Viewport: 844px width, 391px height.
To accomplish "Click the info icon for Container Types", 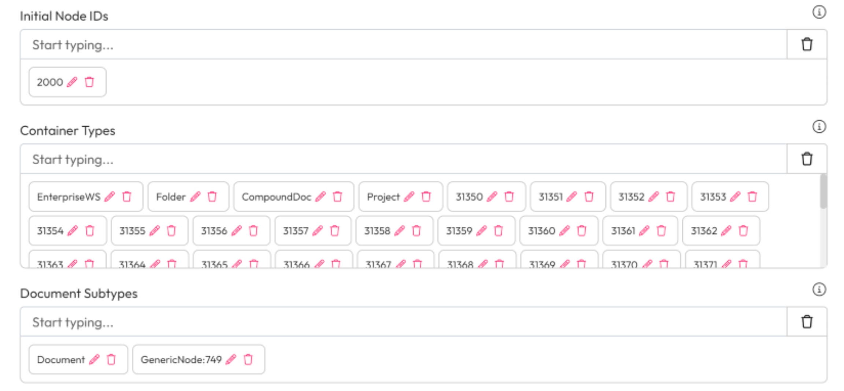I will click(819, 127).
